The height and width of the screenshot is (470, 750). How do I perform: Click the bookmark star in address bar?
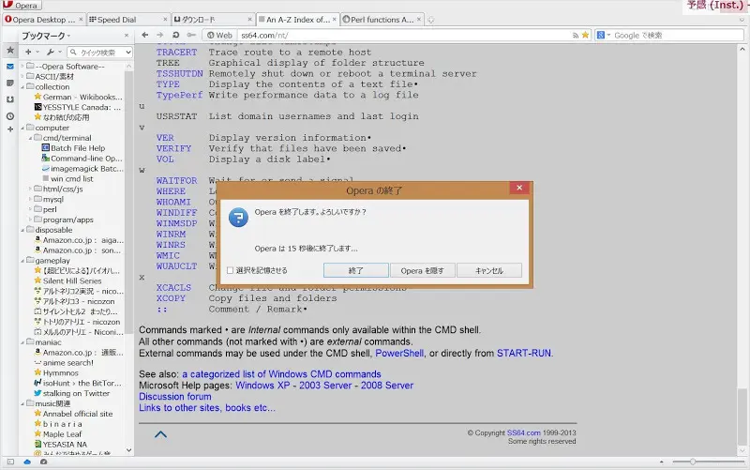[x=585, y=35]
